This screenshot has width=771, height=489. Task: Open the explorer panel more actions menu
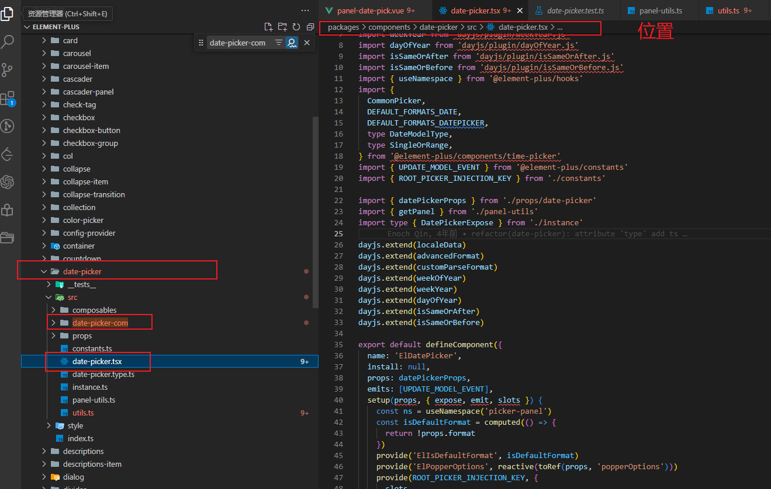click(x=305, y=11)
